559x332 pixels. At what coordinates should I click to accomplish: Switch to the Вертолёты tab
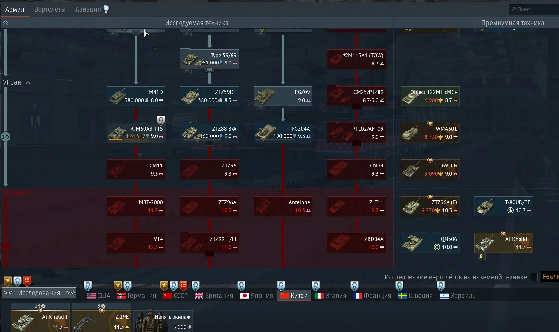(50, 10)
